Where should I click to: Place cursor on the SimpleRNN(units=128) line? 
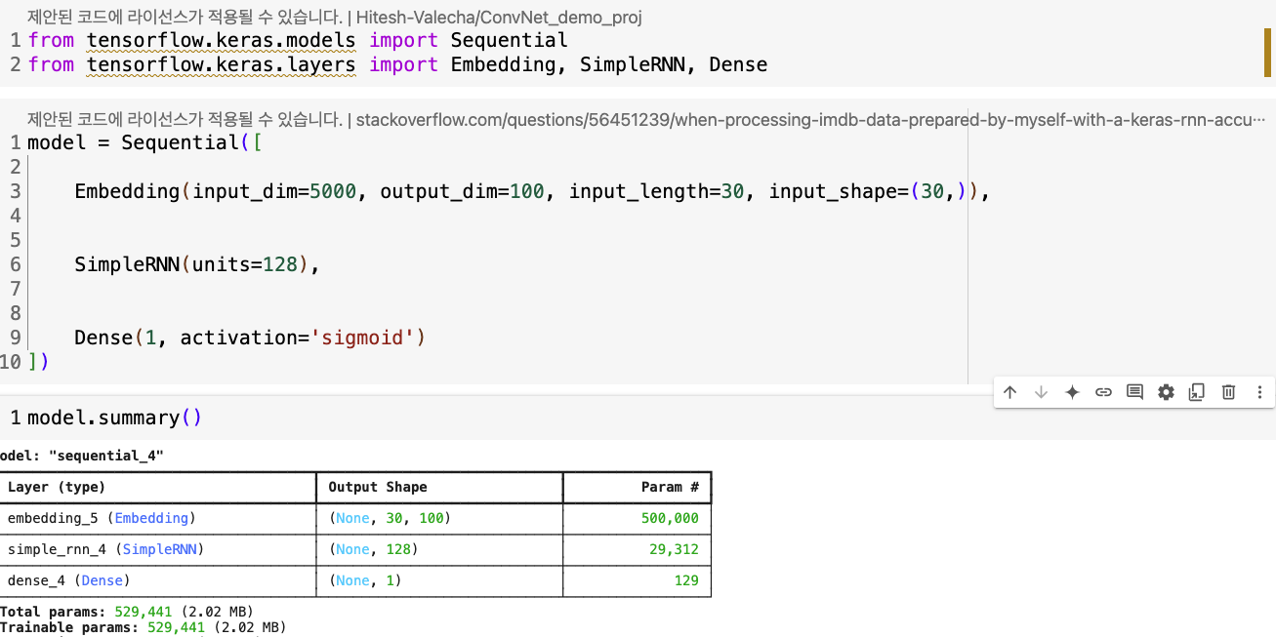[197, 263]
